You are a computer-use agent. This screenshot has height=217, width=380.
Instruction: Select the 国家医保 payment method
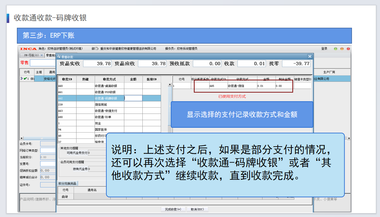pyautogui.click(x=109, y=129)
